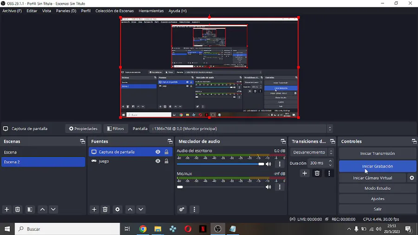
Task: Open the Ayuda menu
Action: click(177, 11)
